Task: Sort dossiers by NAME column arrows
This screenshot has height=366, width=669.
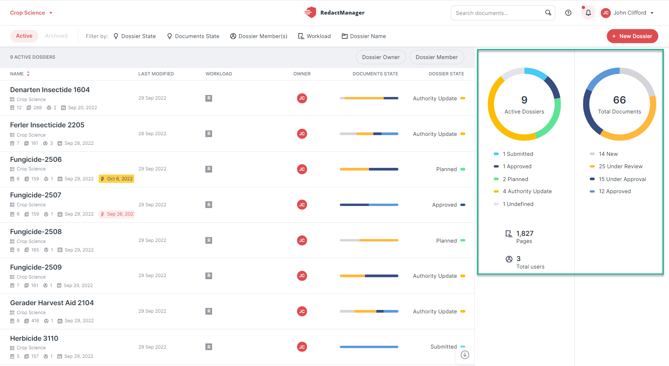Action: click(28, 74)
